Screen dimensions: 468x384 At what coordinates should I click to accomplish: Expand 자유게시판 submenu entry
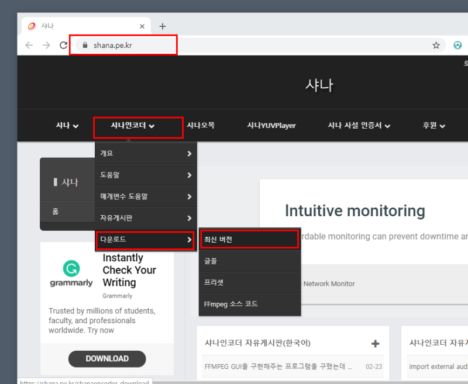(x=146, y=218)
